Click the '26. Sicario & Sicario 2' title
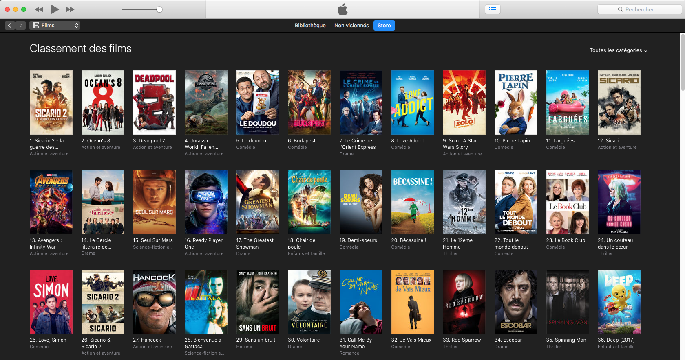Viewport: 685px width, 360px height. pos(96,343)
